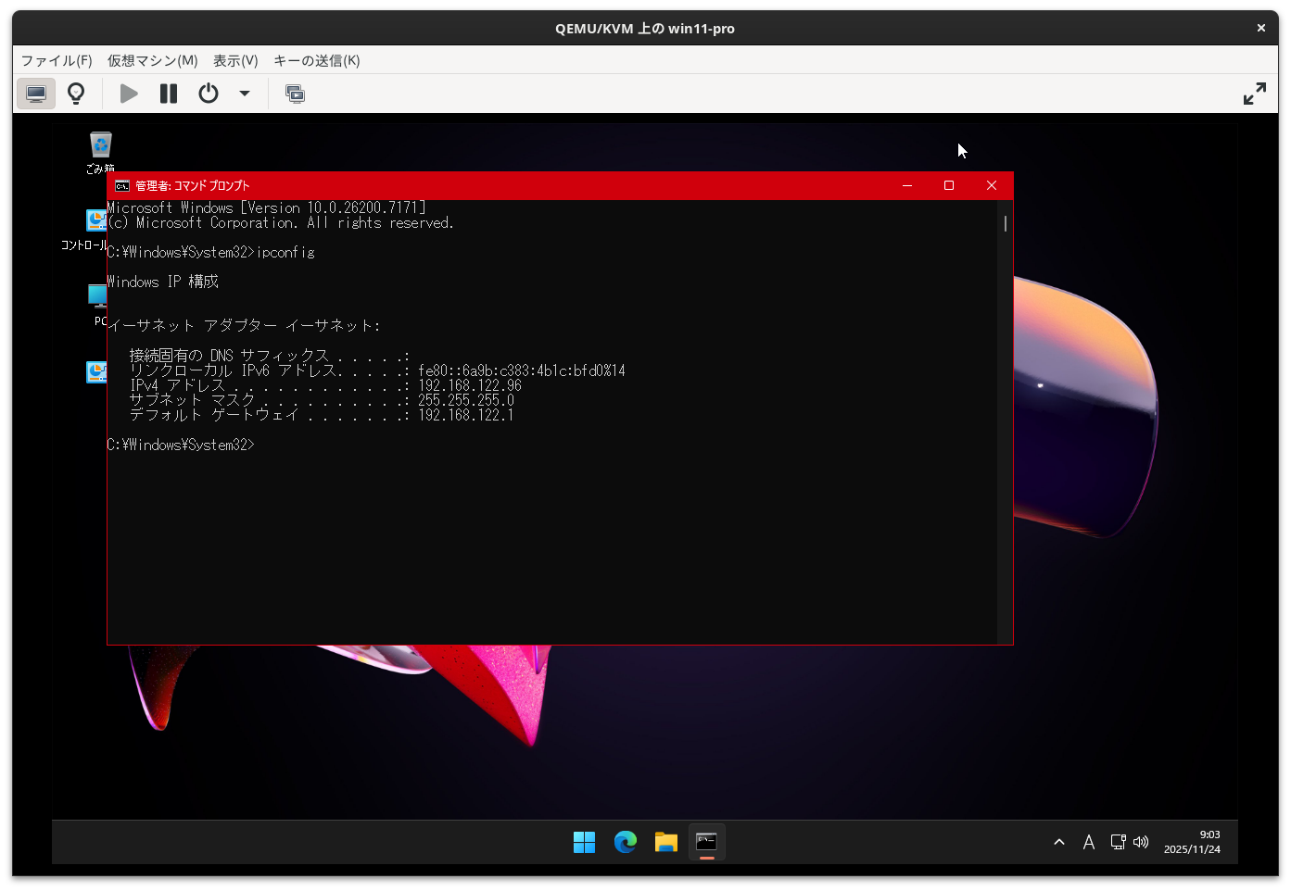Open the calendar by clicking the clock
This screenshot has height=891, width=1291.
(1194, 842)
